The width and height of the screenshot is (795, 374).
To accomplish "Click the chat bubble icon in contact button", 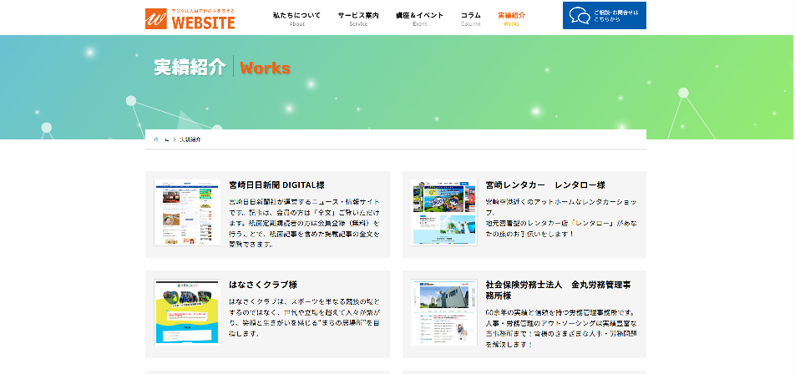I will point(579,15).
